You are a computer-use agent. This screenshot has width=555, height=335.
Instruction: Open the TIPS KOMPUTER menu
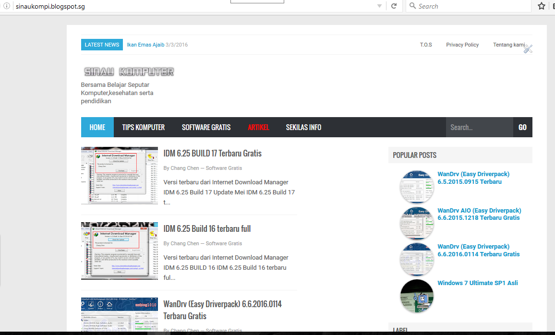click(144, 127)
